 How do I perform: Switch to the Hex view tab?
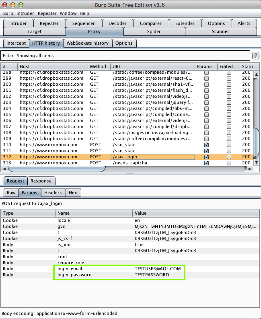tap(73, 193)
